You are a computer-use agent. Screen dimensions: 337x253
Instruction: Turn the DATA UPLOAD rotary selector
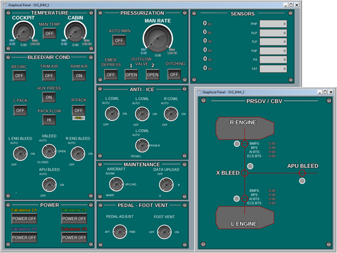click(166, 185)
